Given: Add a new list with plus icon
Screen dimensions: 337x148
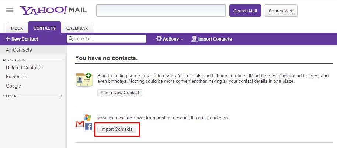Looking at the screenshot, I should (61, 96).
